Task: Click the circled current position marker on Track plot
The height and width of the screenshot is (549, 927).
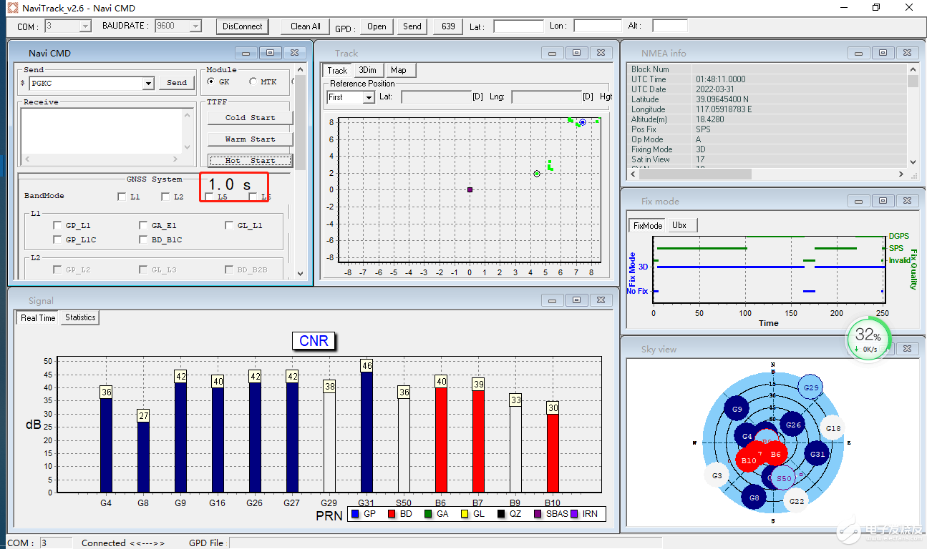Action: (x=583, y=122)
